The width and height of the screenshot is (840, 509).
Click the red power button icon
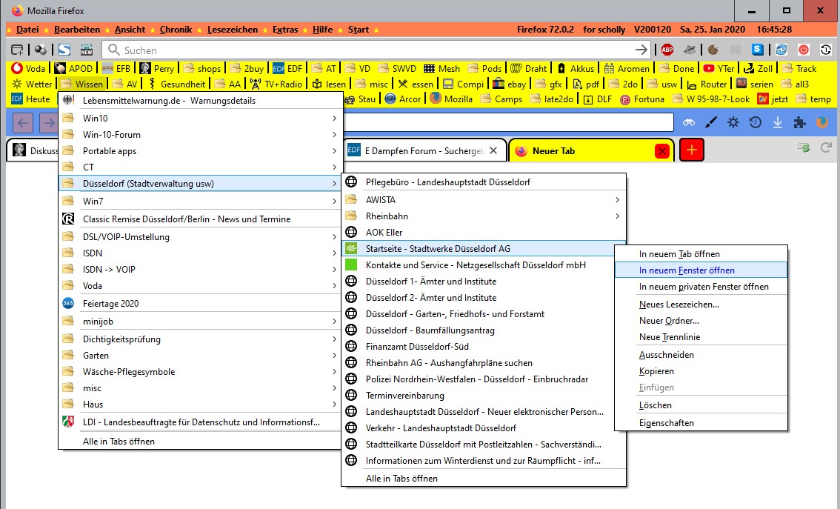click(x=803, y=50)
